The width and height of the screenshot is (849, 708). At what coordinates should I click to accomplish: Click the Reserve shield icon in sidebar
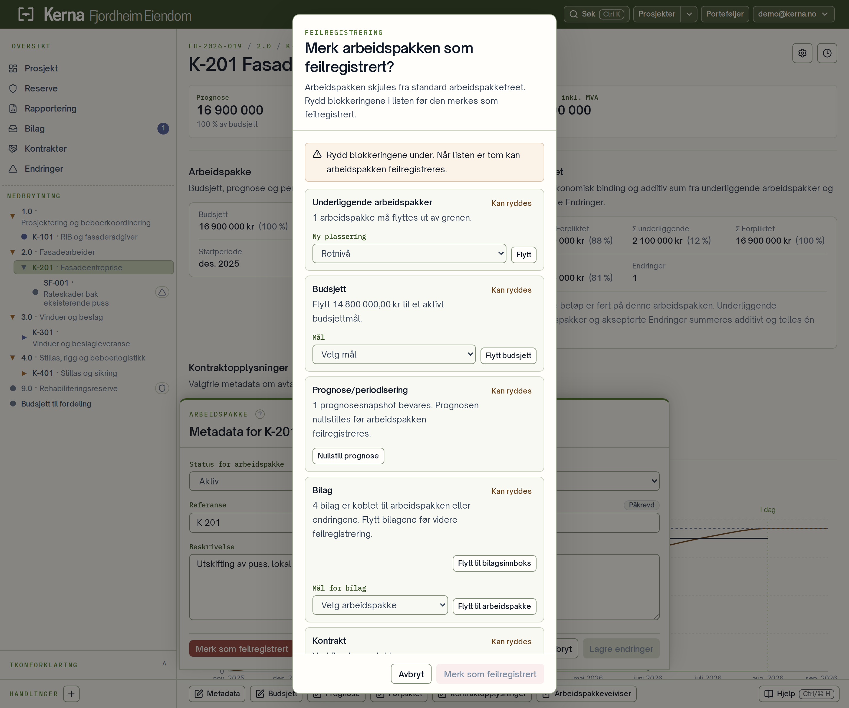coord(13,88)
